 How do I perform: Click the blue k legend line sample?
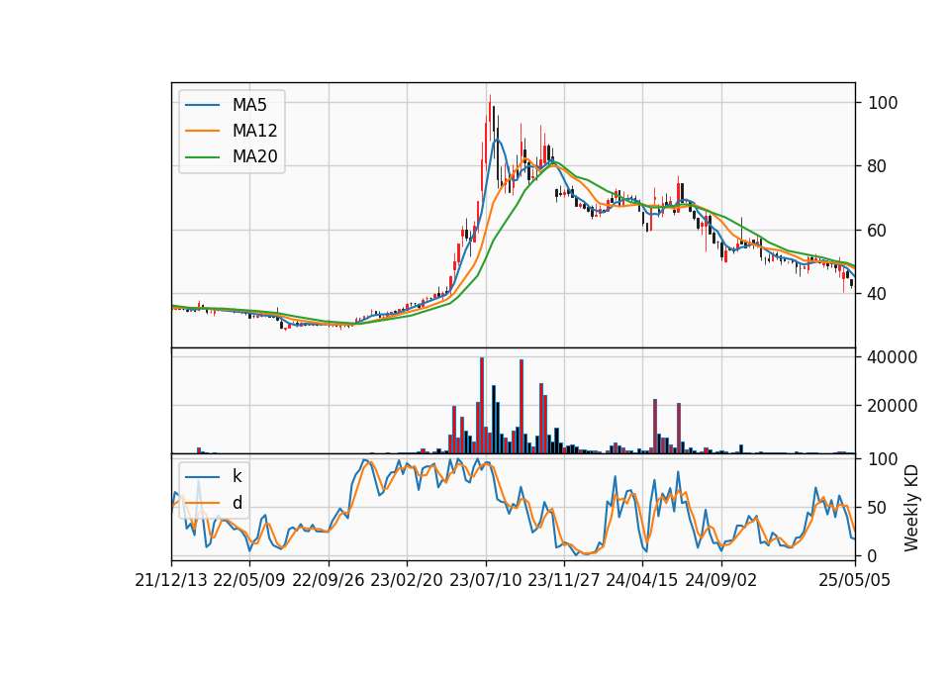pyautogui.click(x=202, y=476)
